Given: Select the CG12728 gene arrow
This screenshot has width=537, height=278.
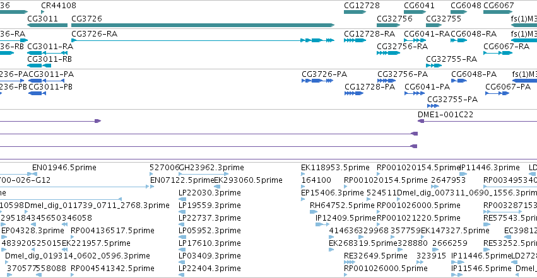Looking at the screenshot, I should point(355,12).
